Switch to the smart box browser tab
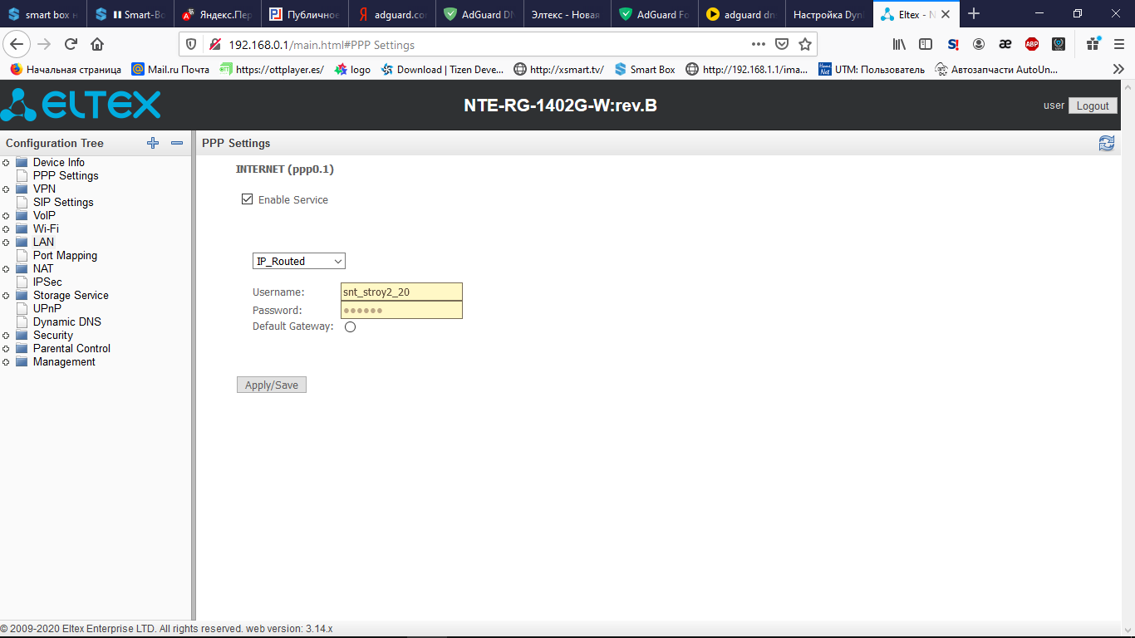 (x=43, y=14)
